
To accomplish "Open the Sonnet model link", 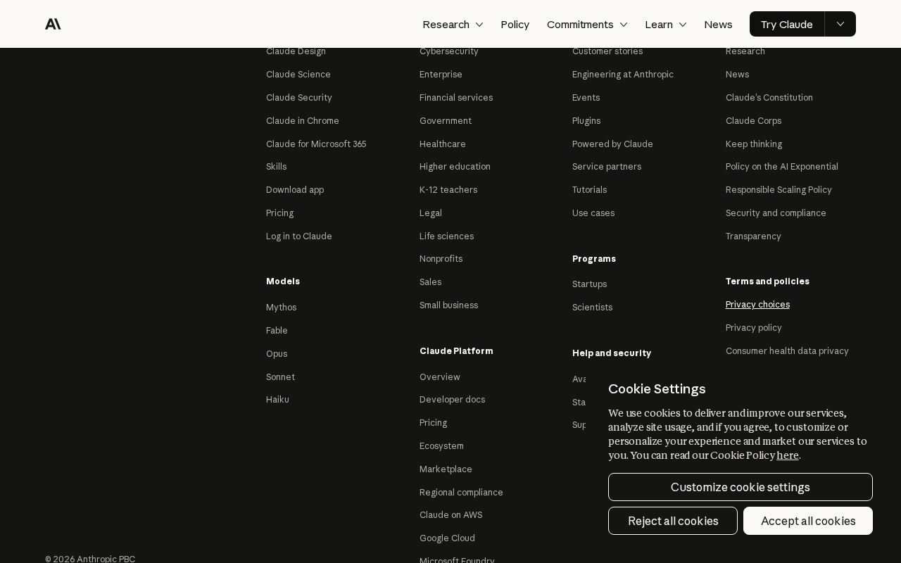I will (280, 377).
